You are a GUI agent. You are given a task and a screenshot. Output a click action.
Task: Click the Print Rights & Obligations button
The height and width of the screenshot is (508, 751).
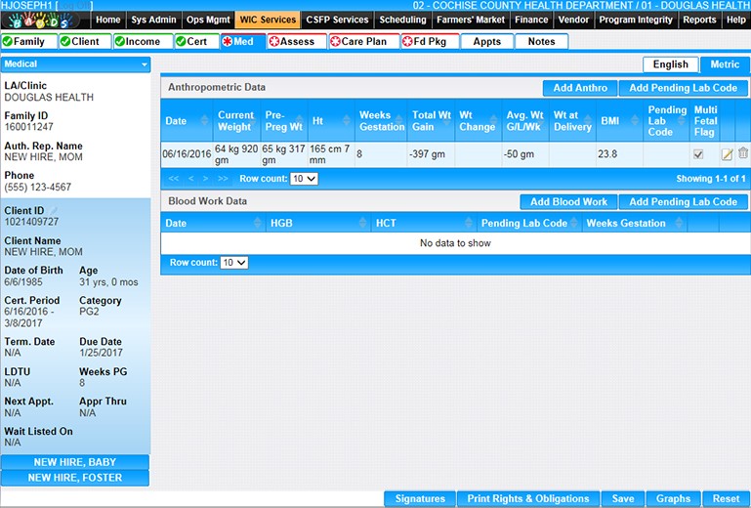tap(527, 499)
